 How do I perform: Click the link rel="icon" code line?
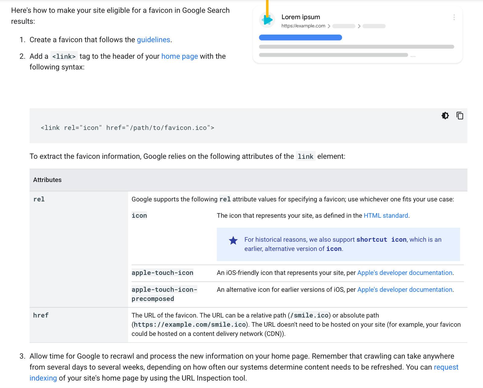(x=127, y=128)
